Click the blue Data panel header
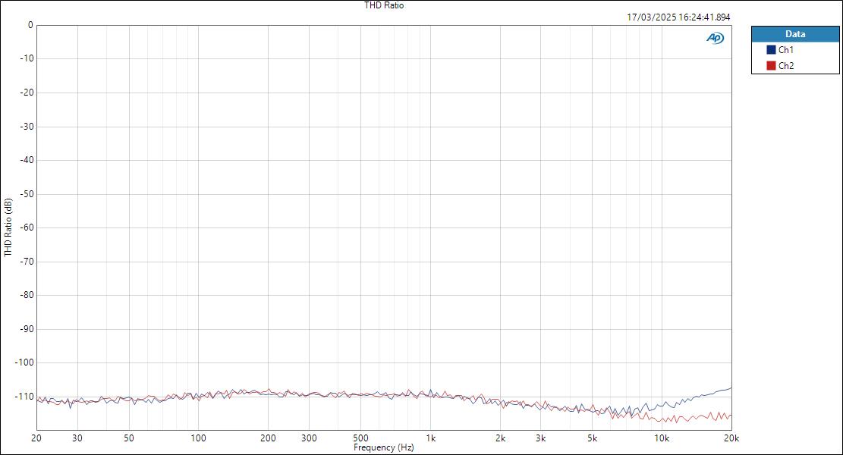843x455 pixels. pyautogui.click(x=796, y=33)
